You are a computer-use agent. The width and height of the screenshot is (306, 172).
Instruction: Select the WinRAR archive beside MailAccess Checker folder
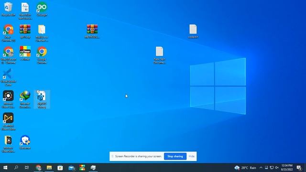[x=25, y=31]
